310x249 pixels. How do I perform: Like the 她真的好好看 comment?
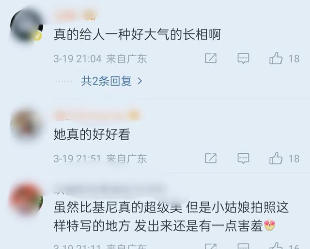(276, 158)
